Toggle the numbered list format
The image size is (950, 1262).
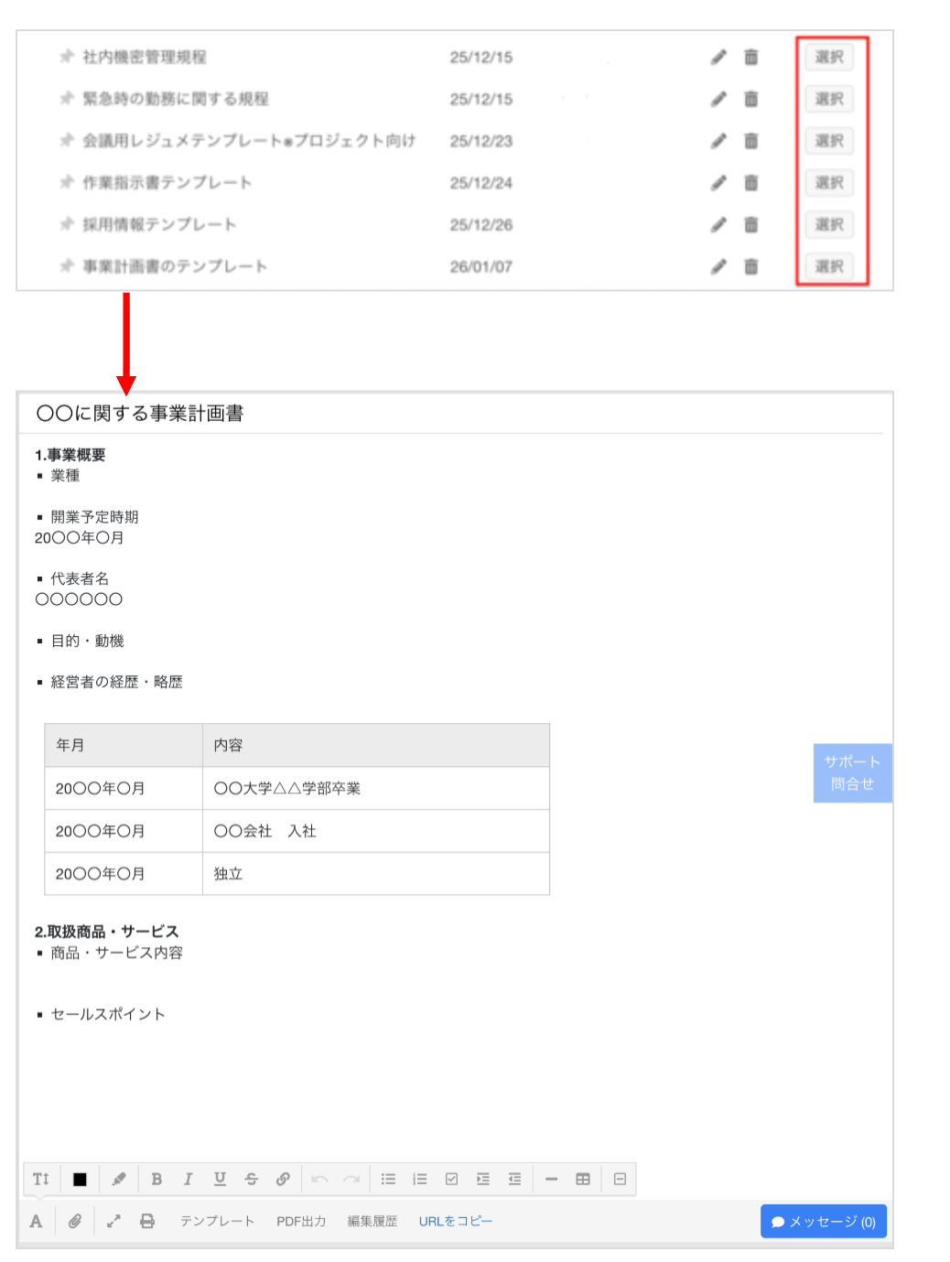point(419,1179)
